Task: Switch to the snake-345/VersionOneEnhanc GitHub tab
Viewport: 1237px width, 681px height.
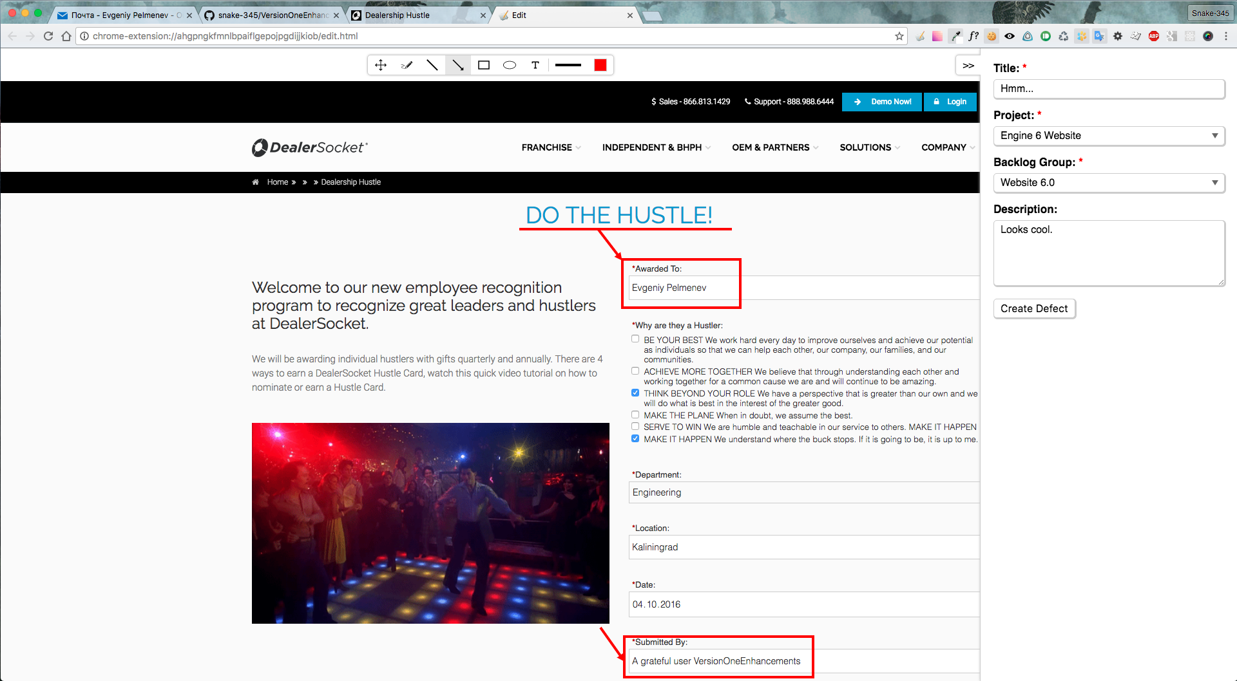Action: 271,15
